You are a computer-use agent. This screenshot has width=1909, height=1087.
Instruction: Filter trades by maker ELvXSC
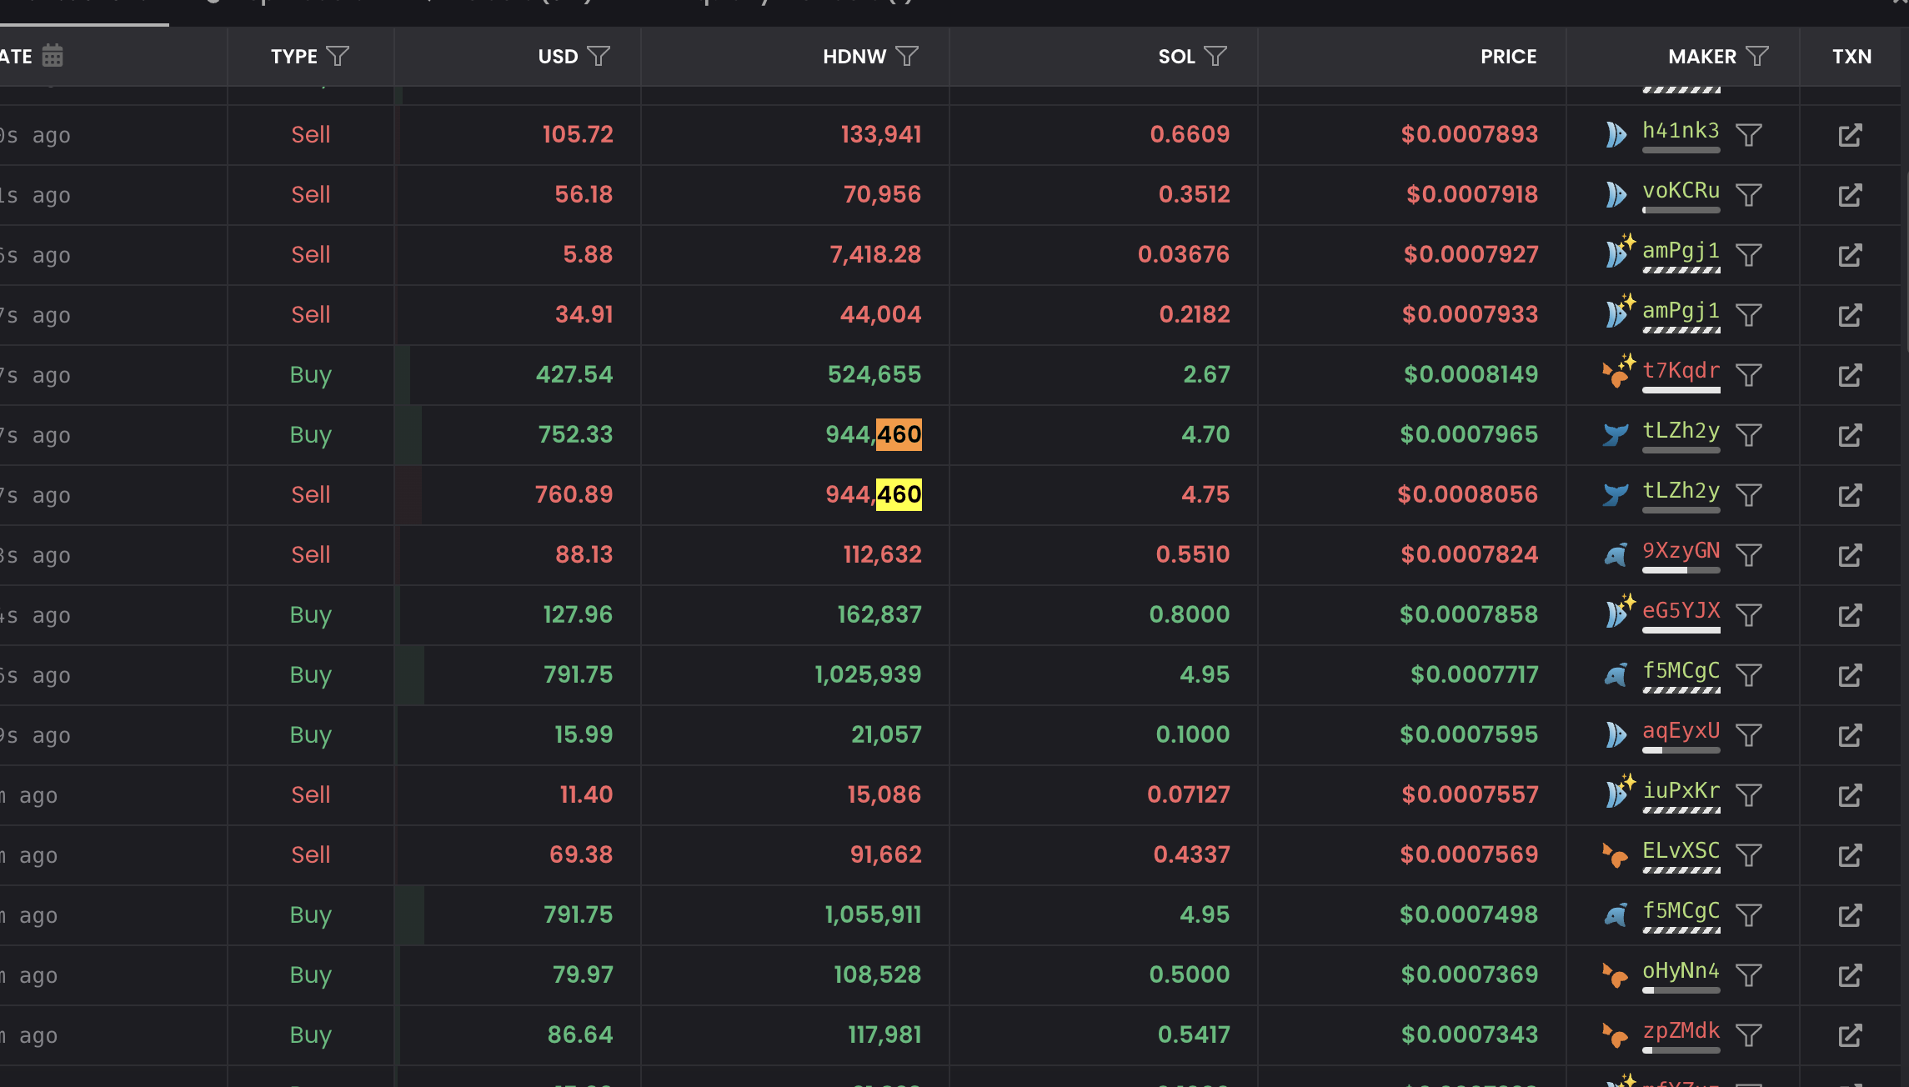coord(1749,854)
